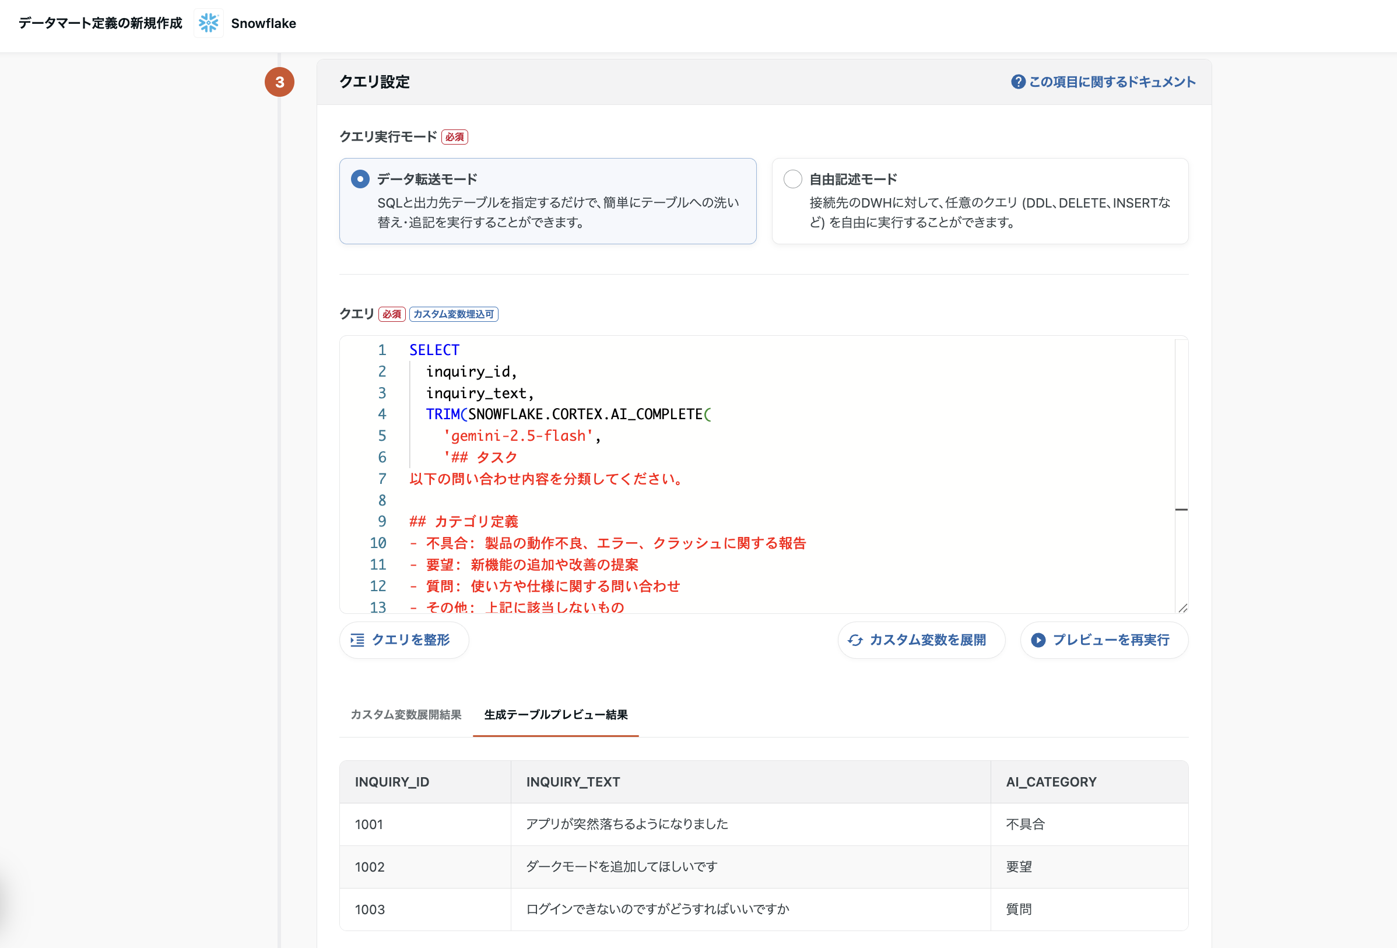The height and width of the screenshot is (948, 1397).
Task: Click the help question mark icon
Action: point(1018,82)
